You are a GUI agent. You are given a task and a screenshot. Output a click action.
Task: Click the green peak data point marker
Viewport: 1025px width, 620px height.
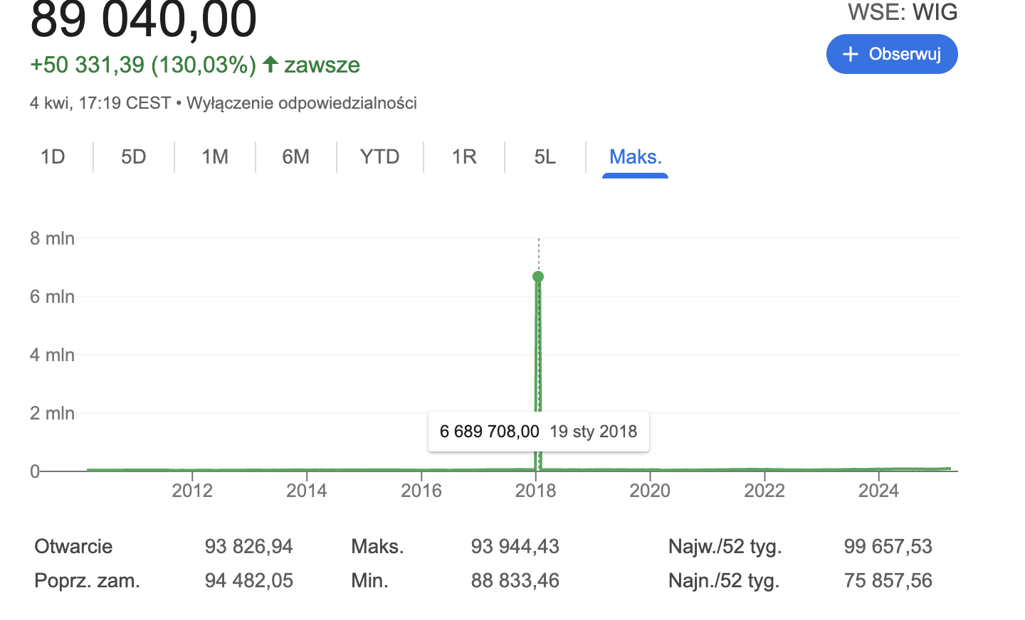538,277
